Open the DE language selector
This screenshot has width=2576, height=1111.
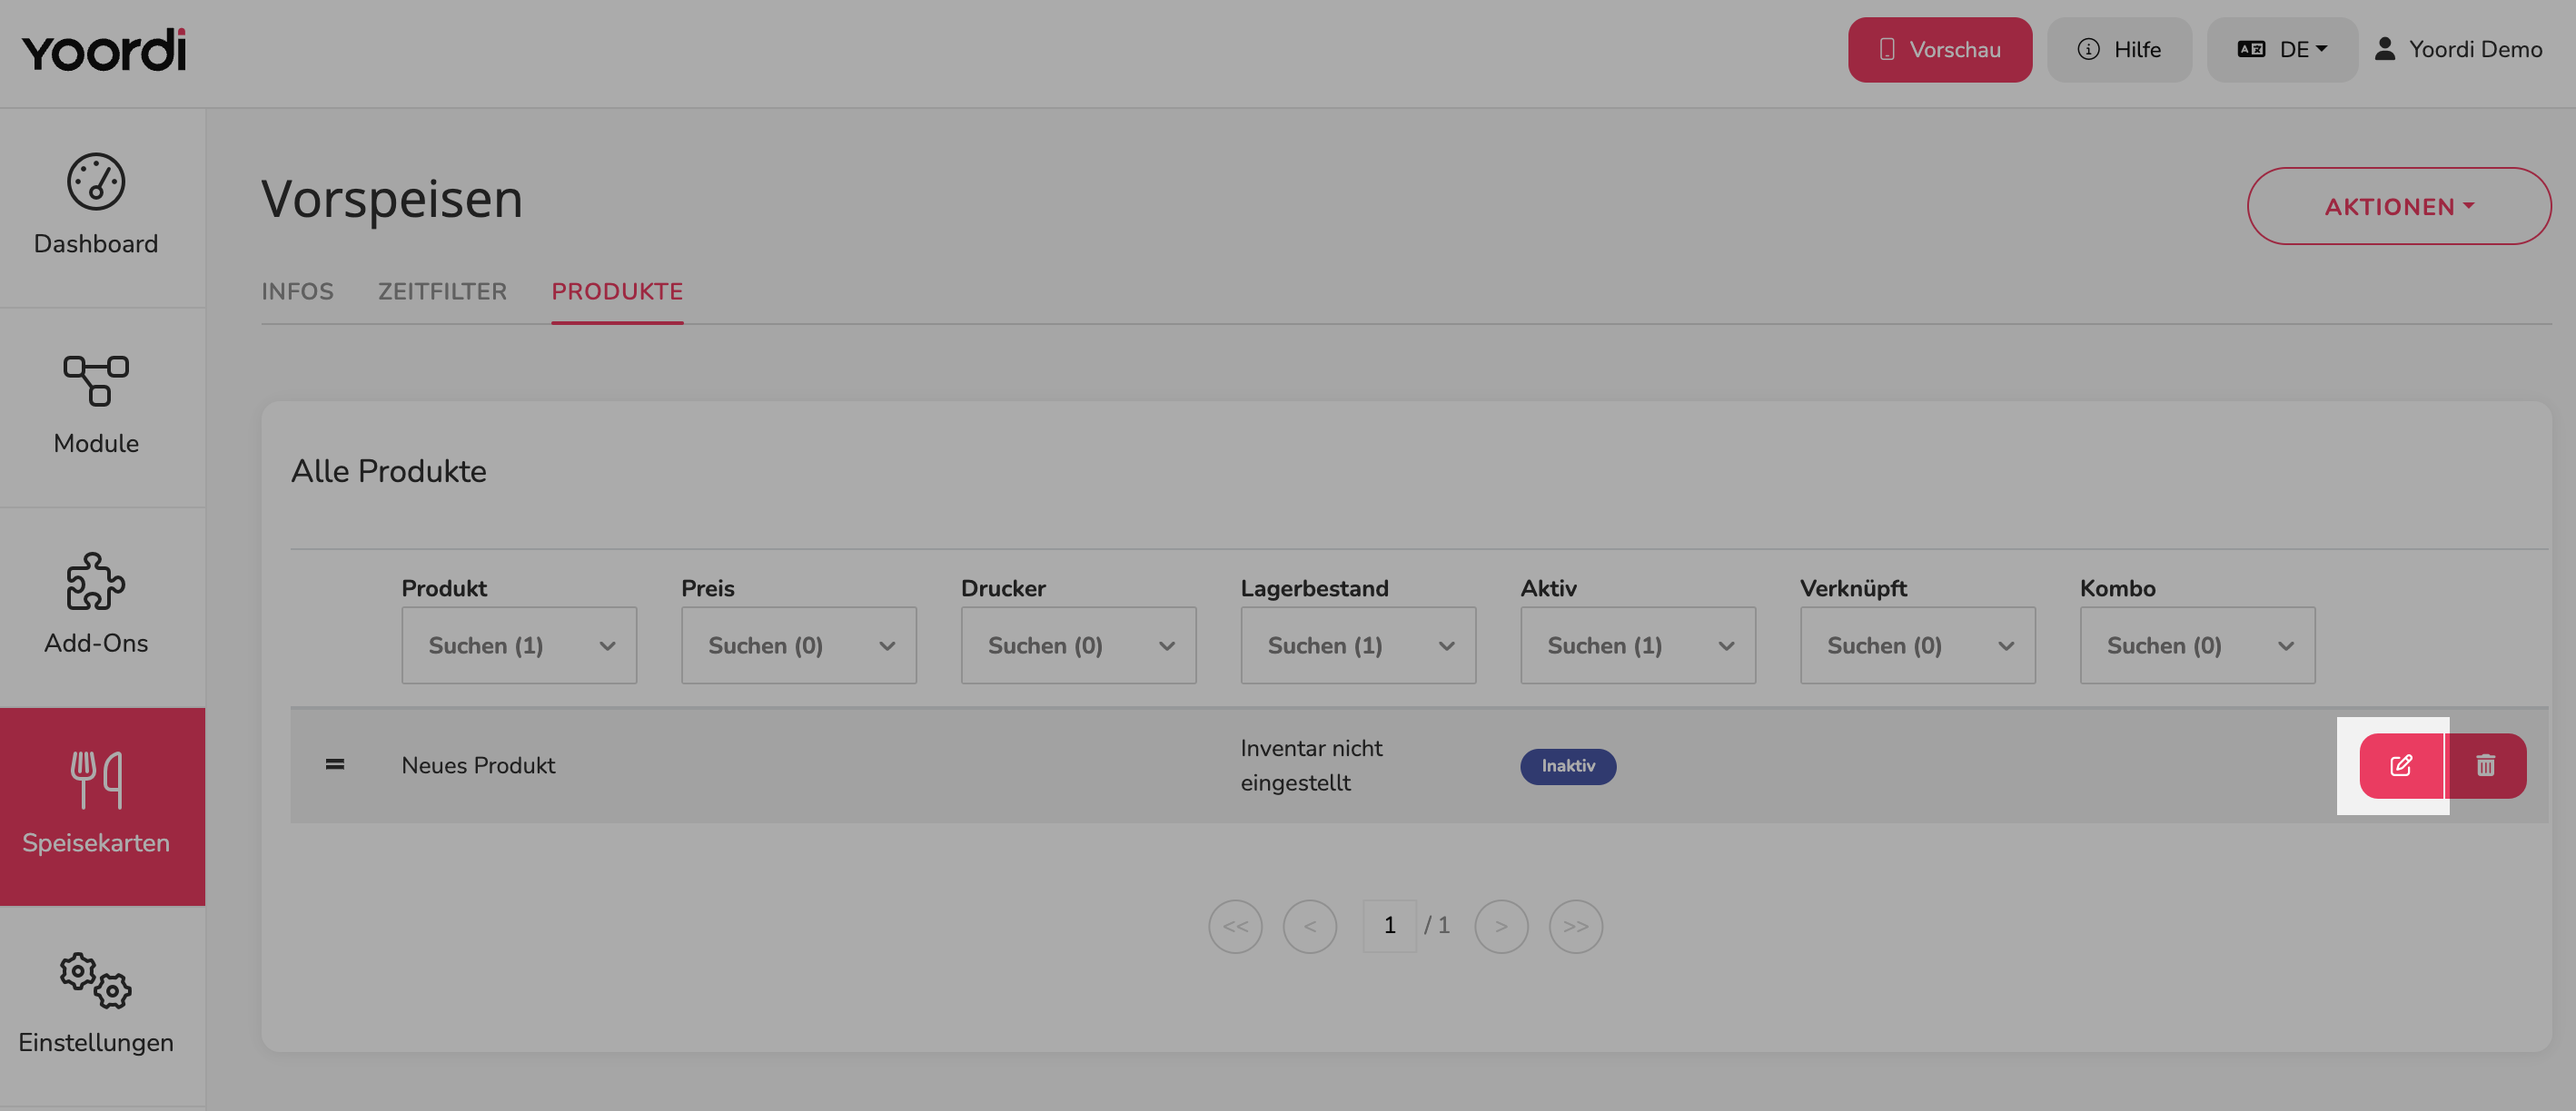click(x=2282, y=50)
